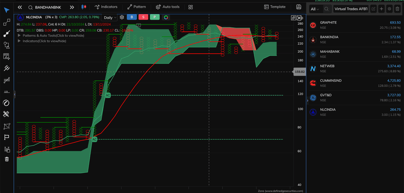Select the arrow cursor tool
This screenshot has height=193, width=404.
[x=6, y=10]
